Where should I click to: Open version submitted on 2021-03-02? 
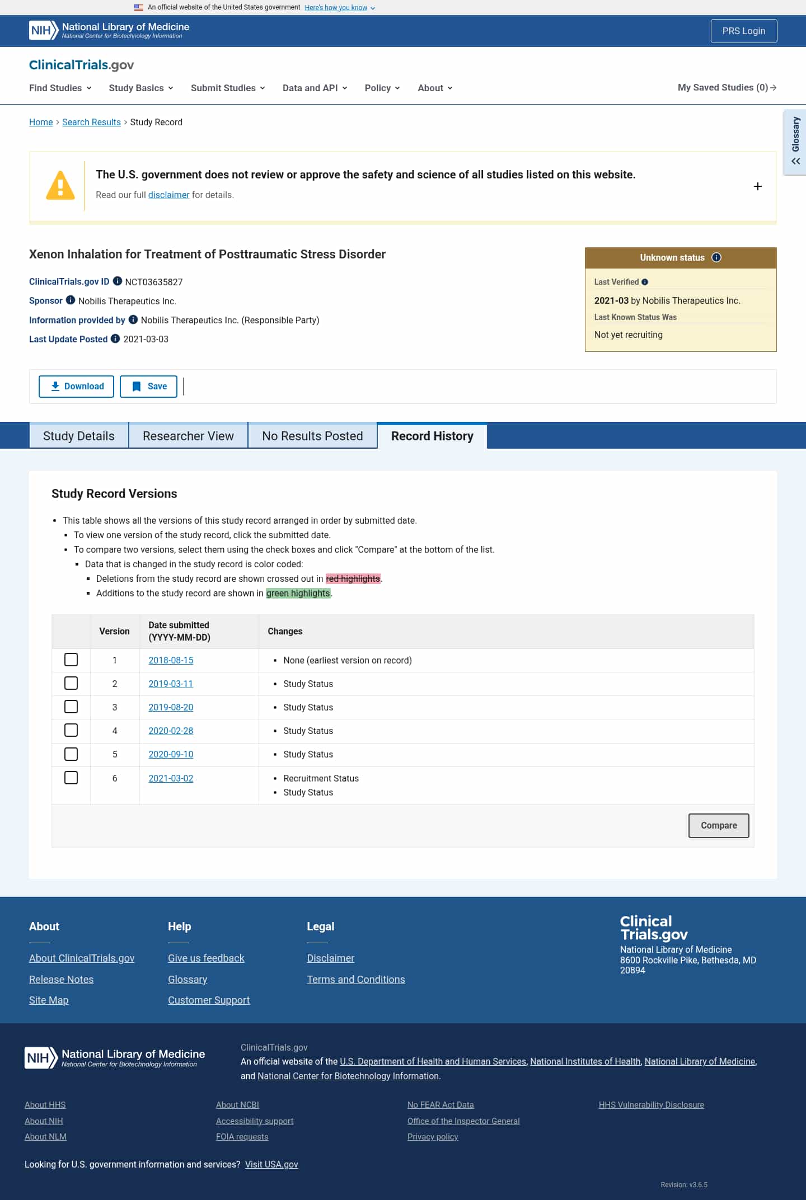coord(171,778)
